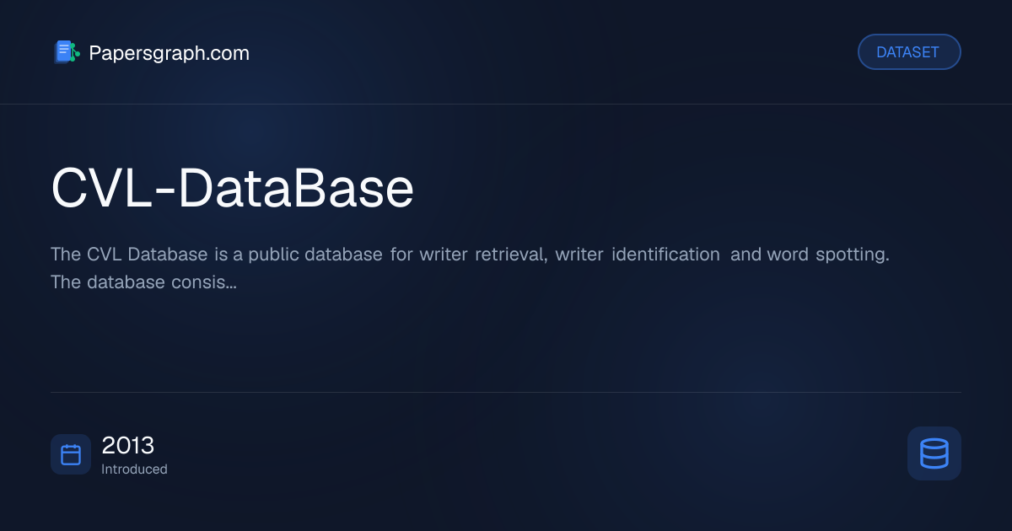Select the year 2013 text
Viewport: 1012px width, 531px height.
point(128,445)
